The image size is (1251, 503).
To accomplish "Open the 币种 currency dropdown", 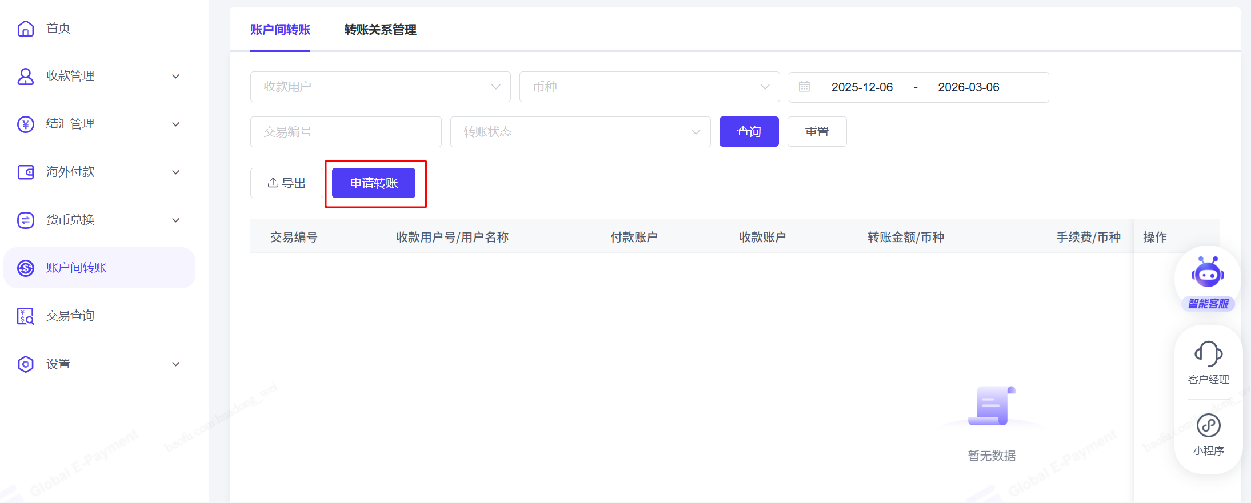I will (649, 87).
